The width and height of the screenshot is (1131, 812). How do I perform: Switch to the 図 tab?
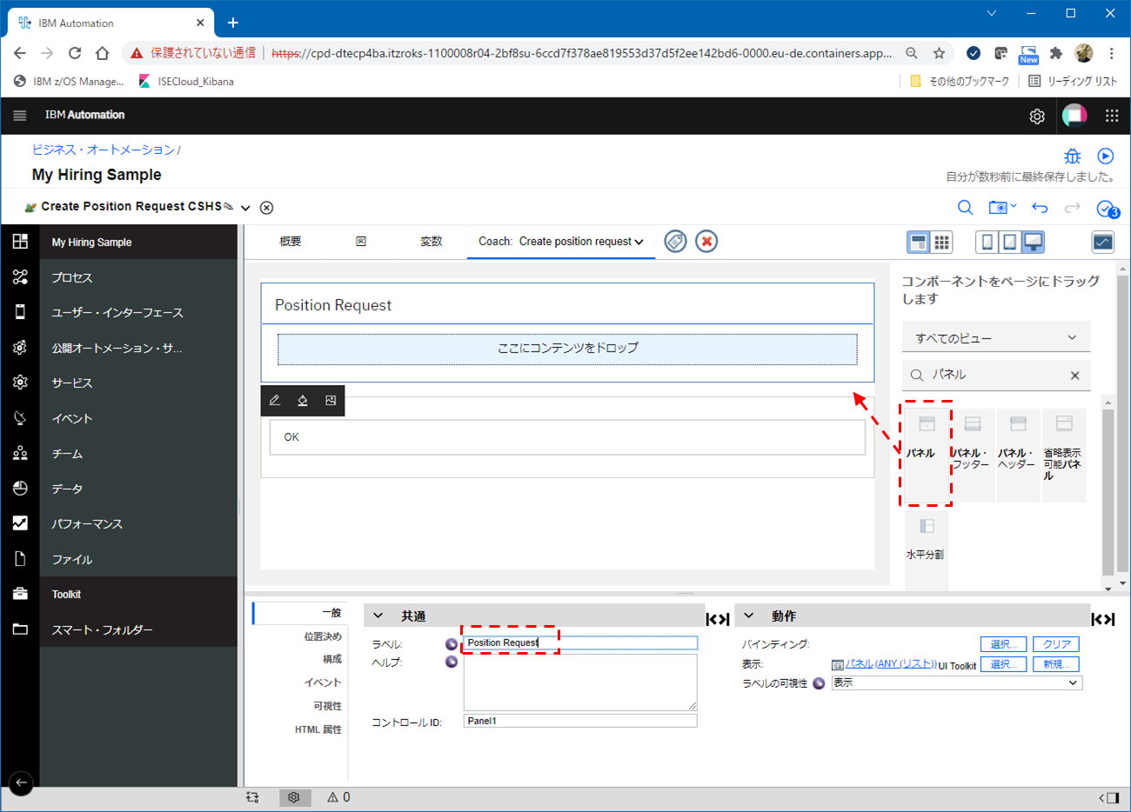(x=361, y=242)
